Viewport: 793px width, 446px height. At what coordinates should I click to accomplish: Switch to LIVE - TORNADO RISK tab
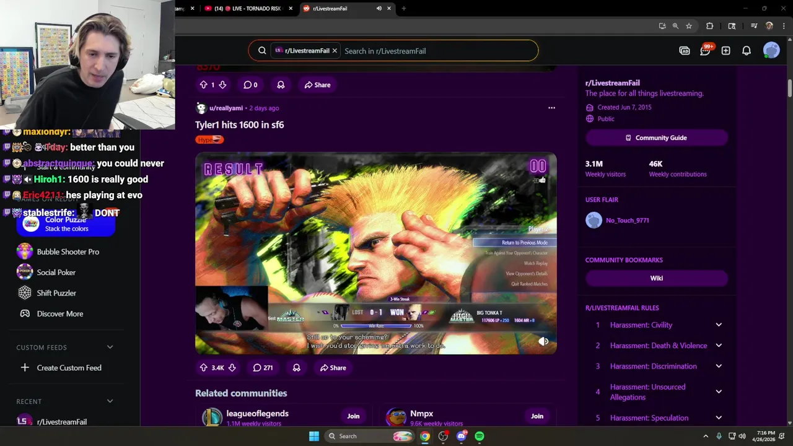click(248, 9)
